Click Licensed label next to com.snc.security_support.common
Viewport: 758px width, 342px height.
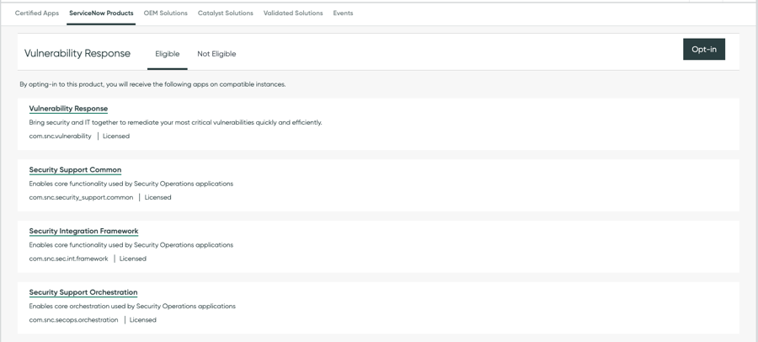coord(157,197)
